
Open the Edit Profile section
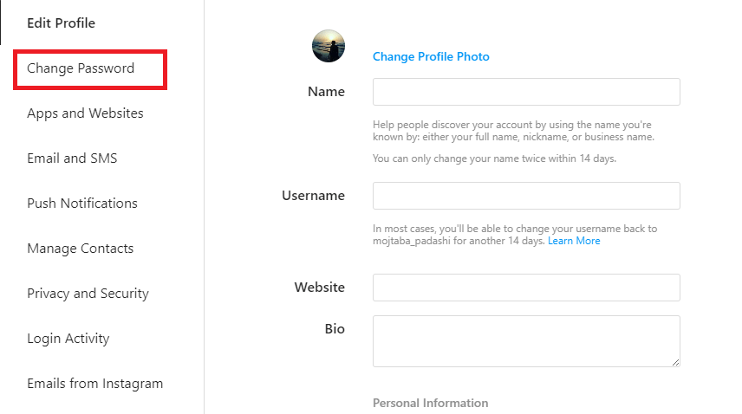tap(61, 23)
